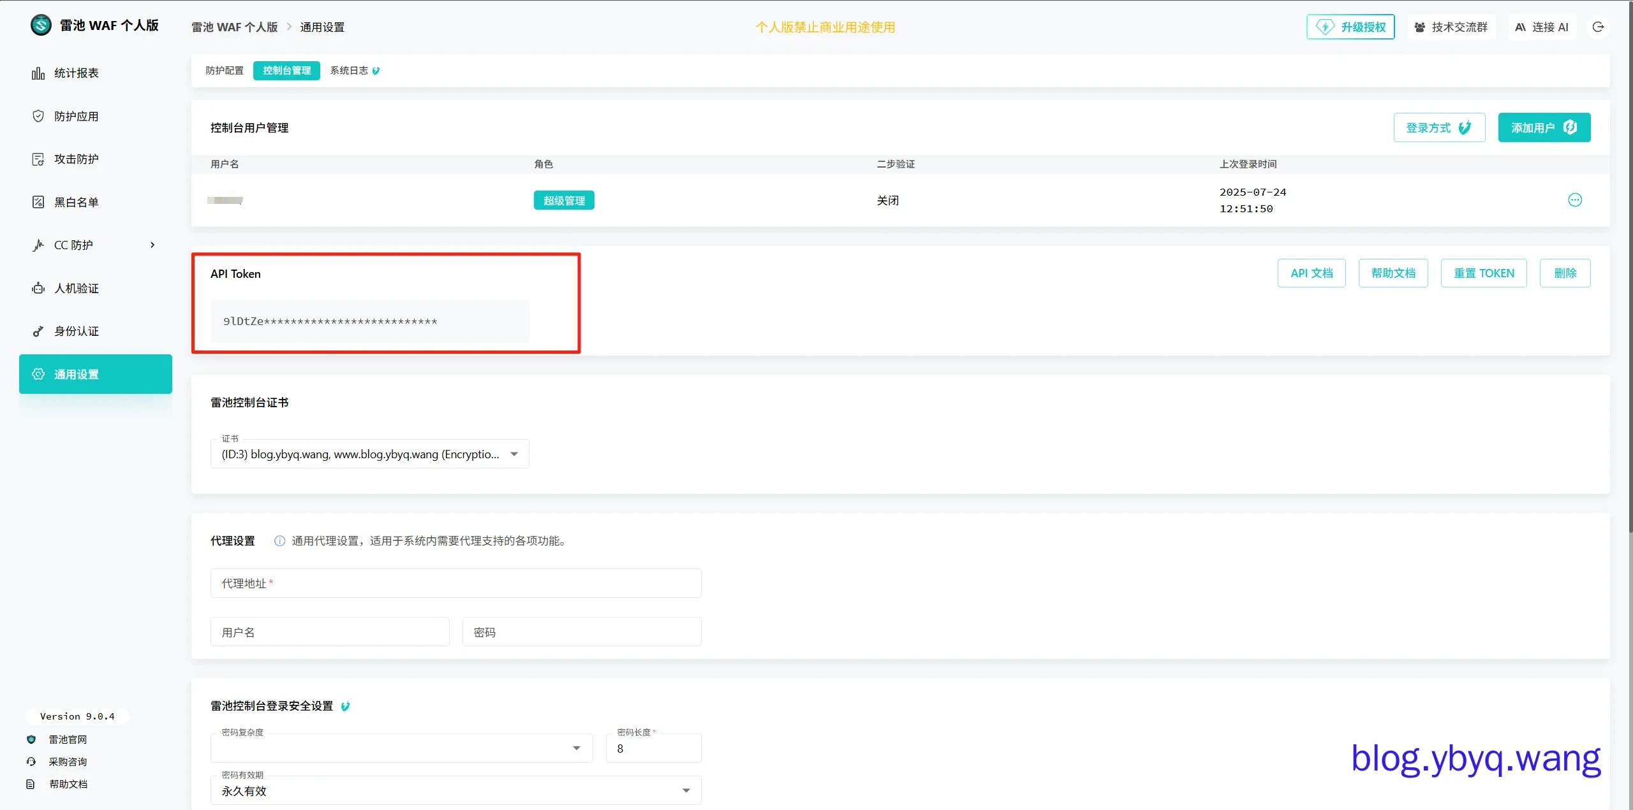Image resolution: width=1633 pixels, height=810 pixels.
Task: Click the proxy 用户名 input field
Action: click(330, 632)
